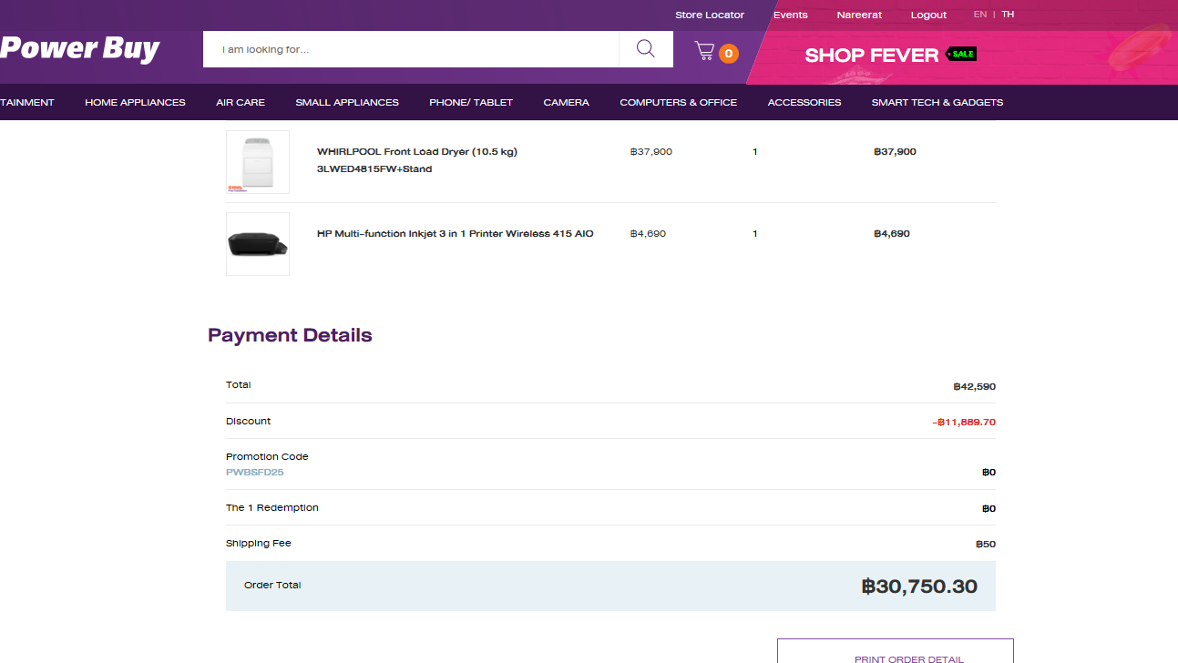Image resolution: width=1178 pixels, height=663 pixels.
Task: Click the ฿4,690 printer unit price
Action: tap(648, 234)
